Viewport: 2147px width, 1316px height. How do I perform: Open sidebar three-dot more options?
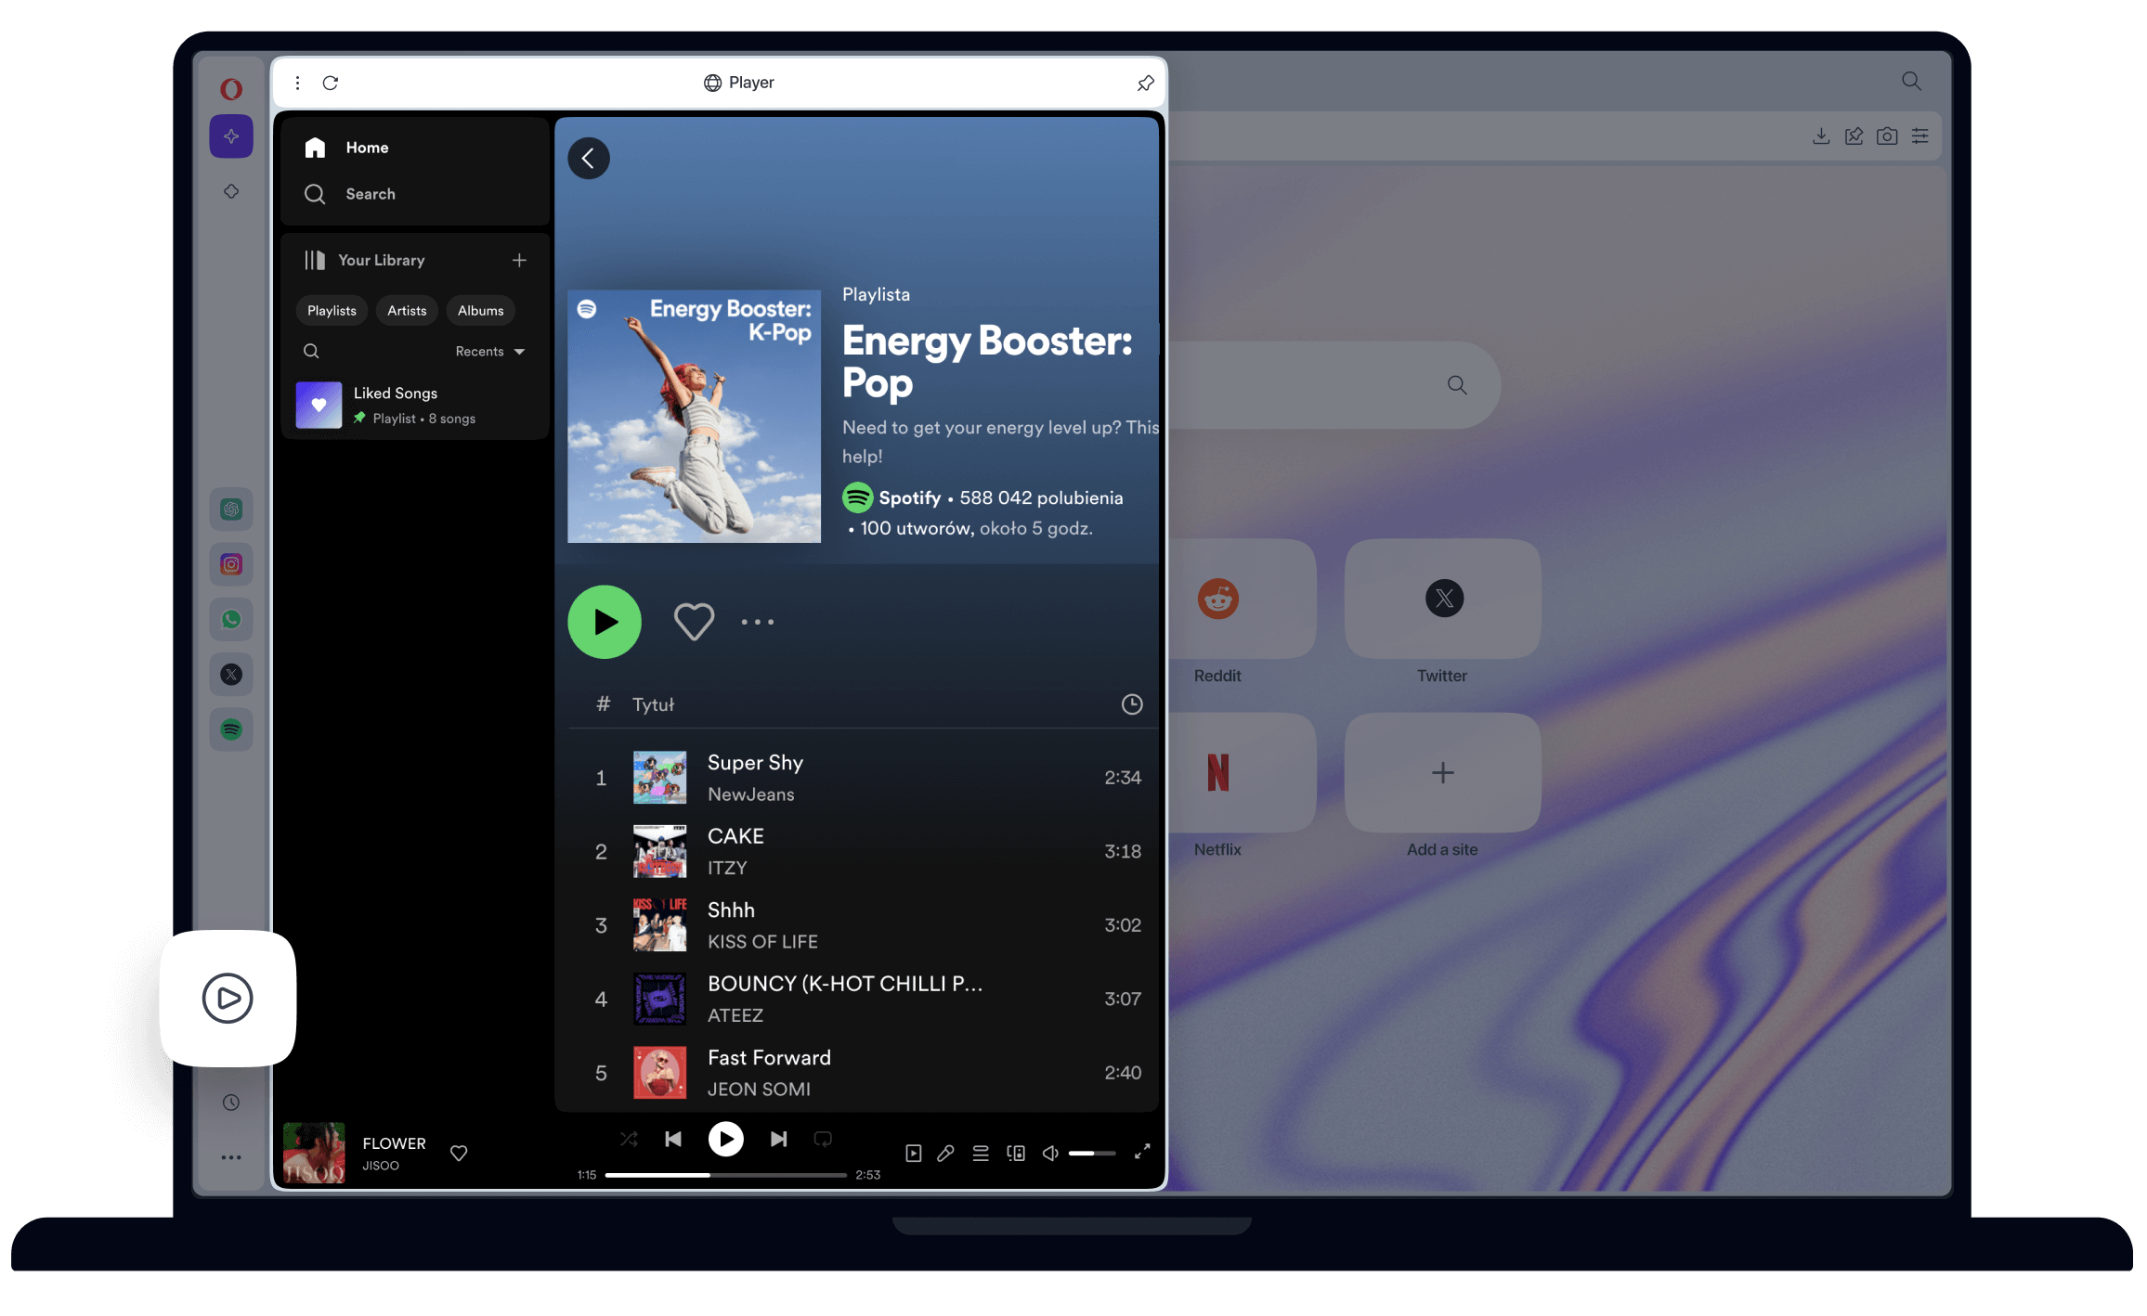231,1157
